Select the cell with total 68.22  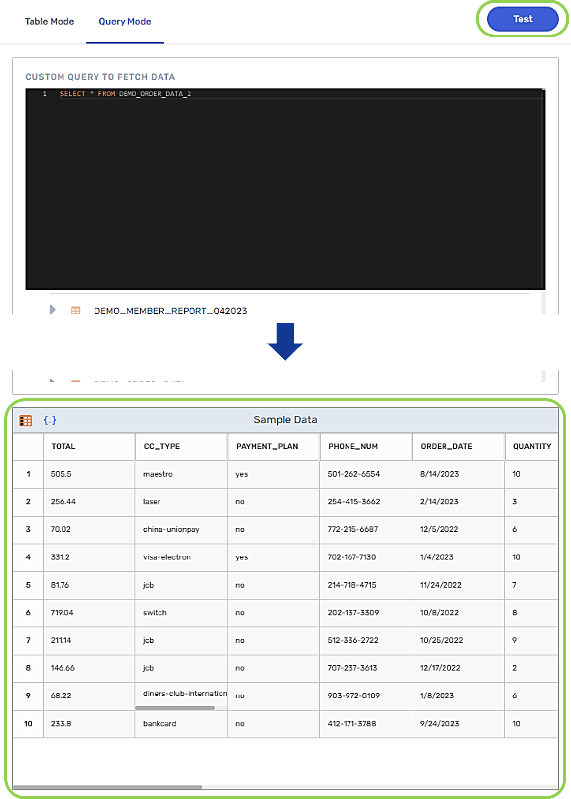[89, 696]
